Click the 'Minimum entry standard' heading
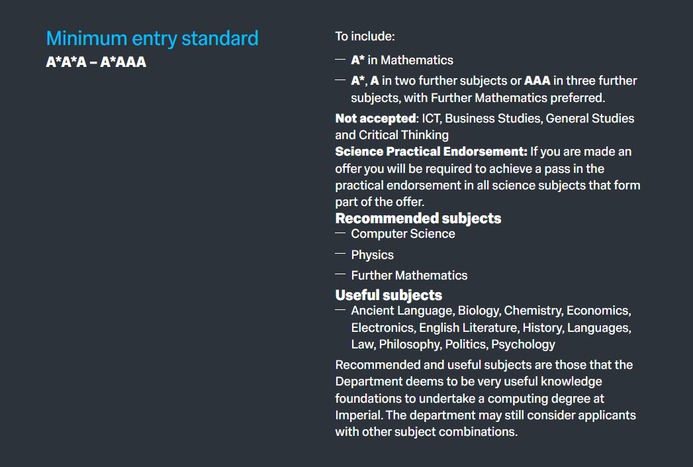 click(x=152, y=38)
